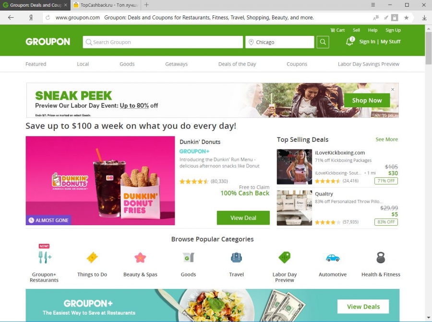Open the Health & Fitness kettlebell icon
The width and height of the screenshot is (432, 322).
pyautogui.click(x=381, y=258)
